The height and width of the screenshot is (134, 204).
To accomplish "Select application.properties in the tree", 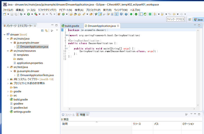I will click(x=30, y=63).
